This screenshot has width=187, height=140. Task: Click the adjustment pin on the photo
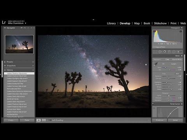pos(146,65)
